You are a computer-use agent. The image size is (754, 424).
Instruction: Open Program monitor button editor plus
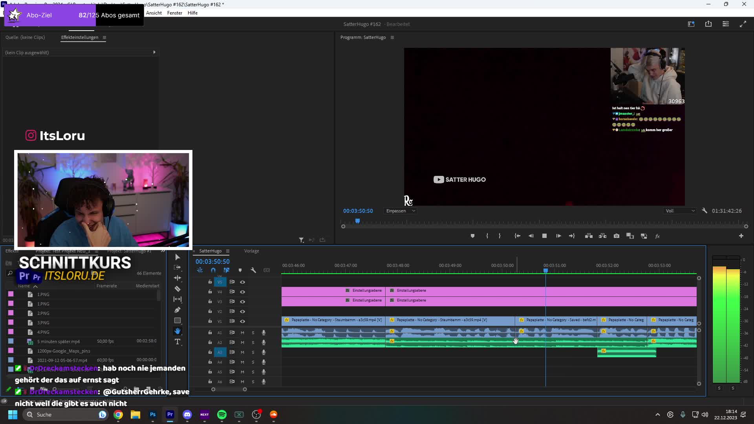click(x=741, y=236)
